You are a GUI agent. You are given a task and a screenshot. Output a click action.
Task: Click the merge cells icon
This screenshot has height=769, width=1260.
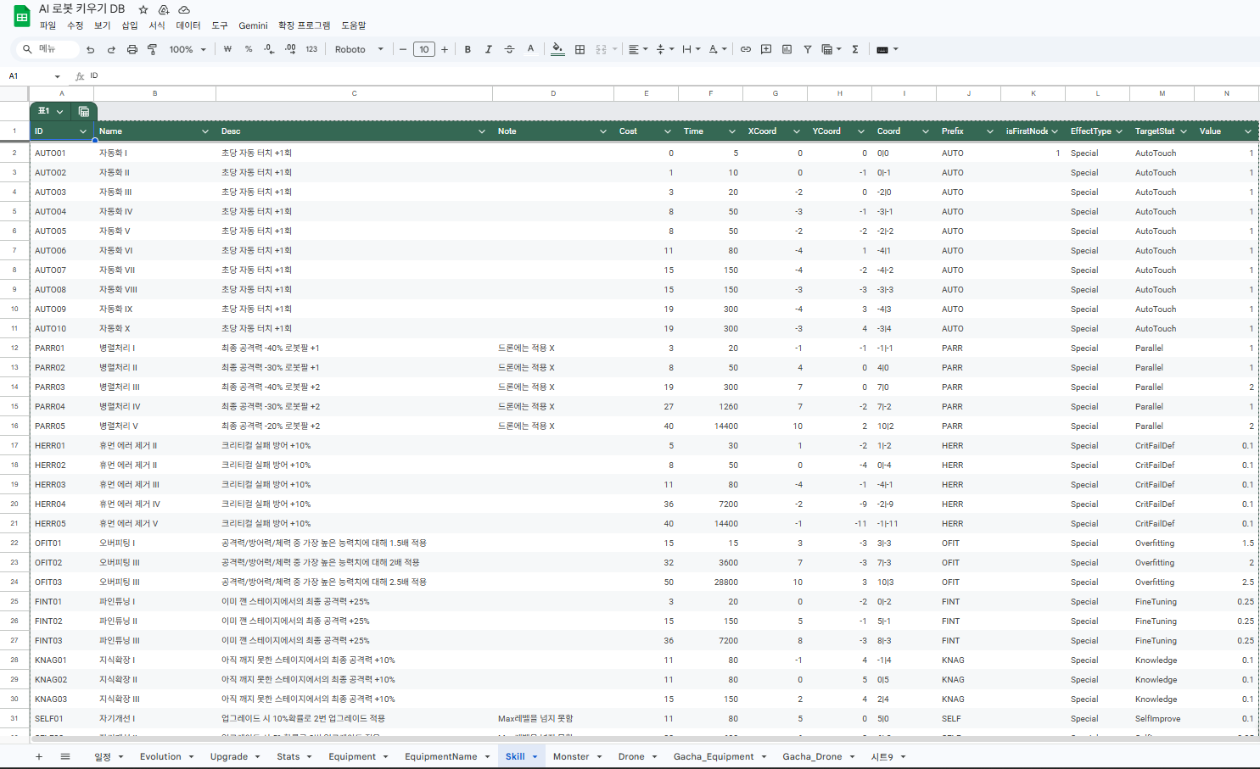point(602,49)
